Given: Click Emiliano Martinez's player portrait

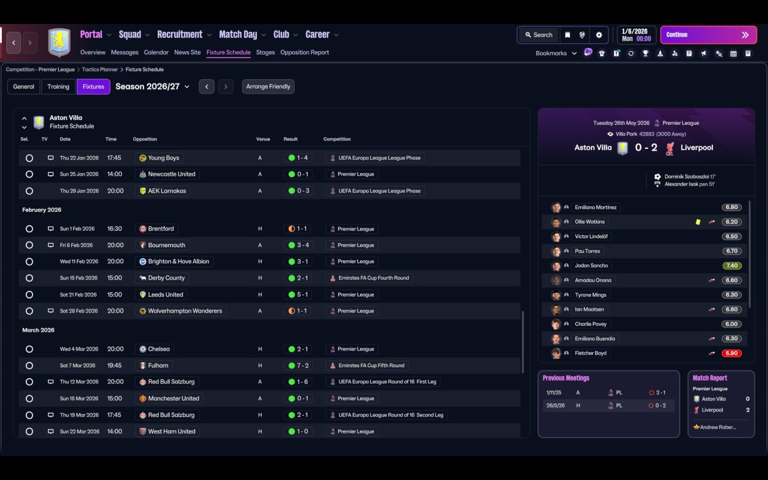Looking at the screenshot, I should point(556,208).
